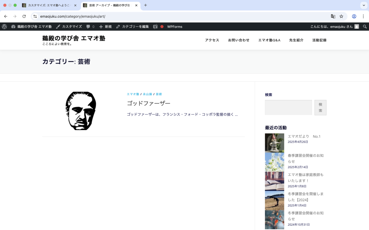Click the red leaves thumbnail
369x230 pixels.
coord(274,220)
